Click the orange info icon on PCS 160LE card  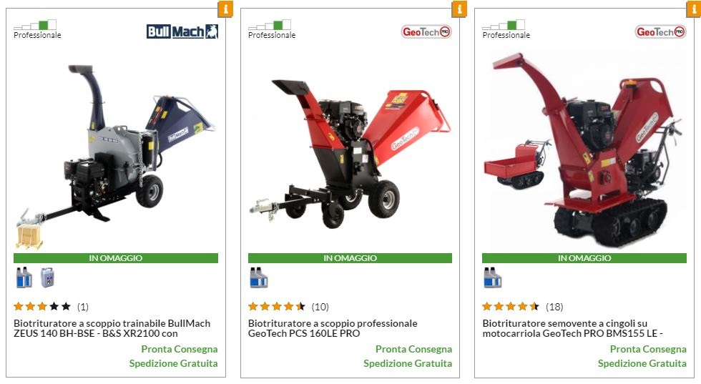tap(459, 9)
